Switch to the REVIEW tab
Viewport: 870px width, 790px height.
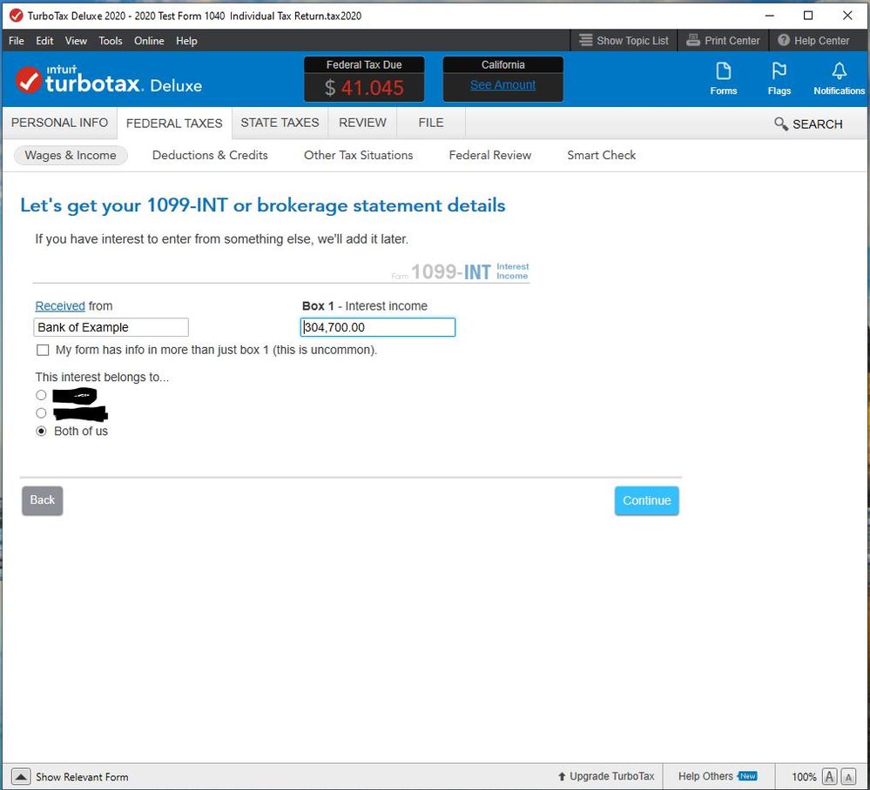point(362,123)
